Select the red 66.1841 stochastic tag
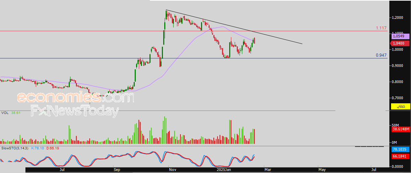Screen dimensions: 411x173 pyautogui.click(x=400, y=157)
